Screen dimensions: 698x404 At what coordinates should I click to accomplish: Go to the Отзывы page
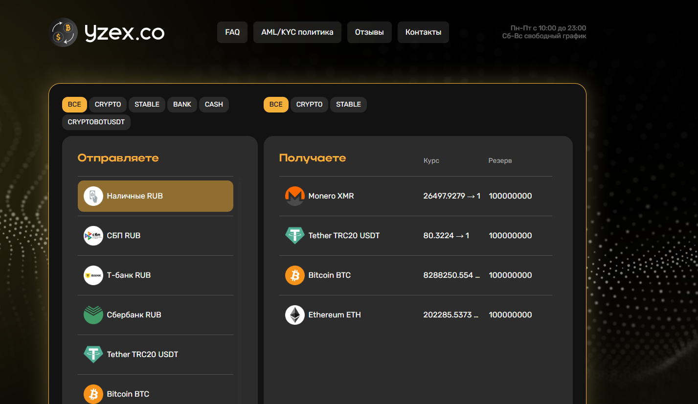tap(369, 32)
